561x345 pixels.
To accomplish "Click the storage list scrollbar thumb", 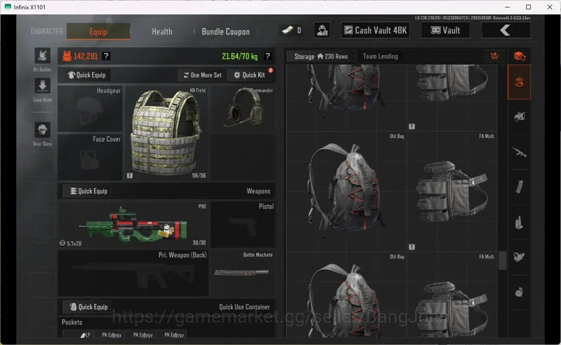I will pyautogui.click(x=502, y=260).
